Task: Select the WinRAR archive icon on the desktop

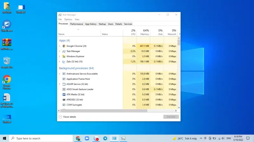Action: 7,43
